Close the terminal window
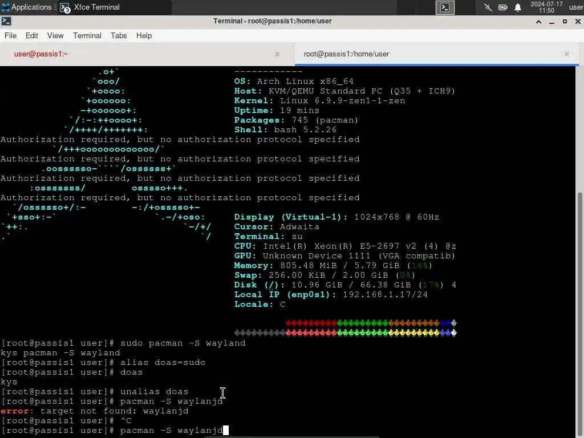This screenshot has height=438, width=584. click(578, 22)
